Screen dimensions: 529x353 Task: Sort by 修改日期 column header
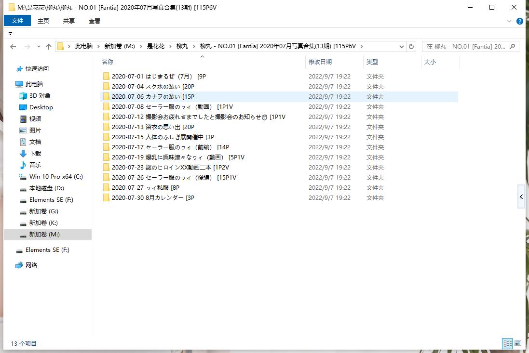(320, 62)
